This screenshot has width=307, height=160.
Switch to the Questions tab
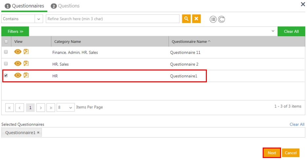coord(65,6)
